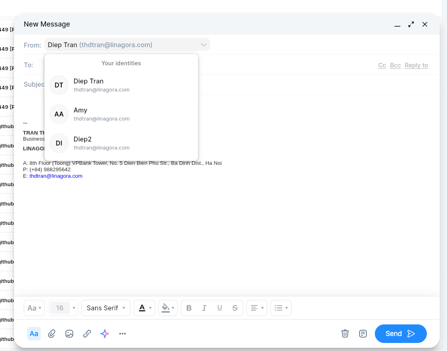Attach a file with paperclip icon
The width and height of the screenshot is (447, 351).
(52, 334)
